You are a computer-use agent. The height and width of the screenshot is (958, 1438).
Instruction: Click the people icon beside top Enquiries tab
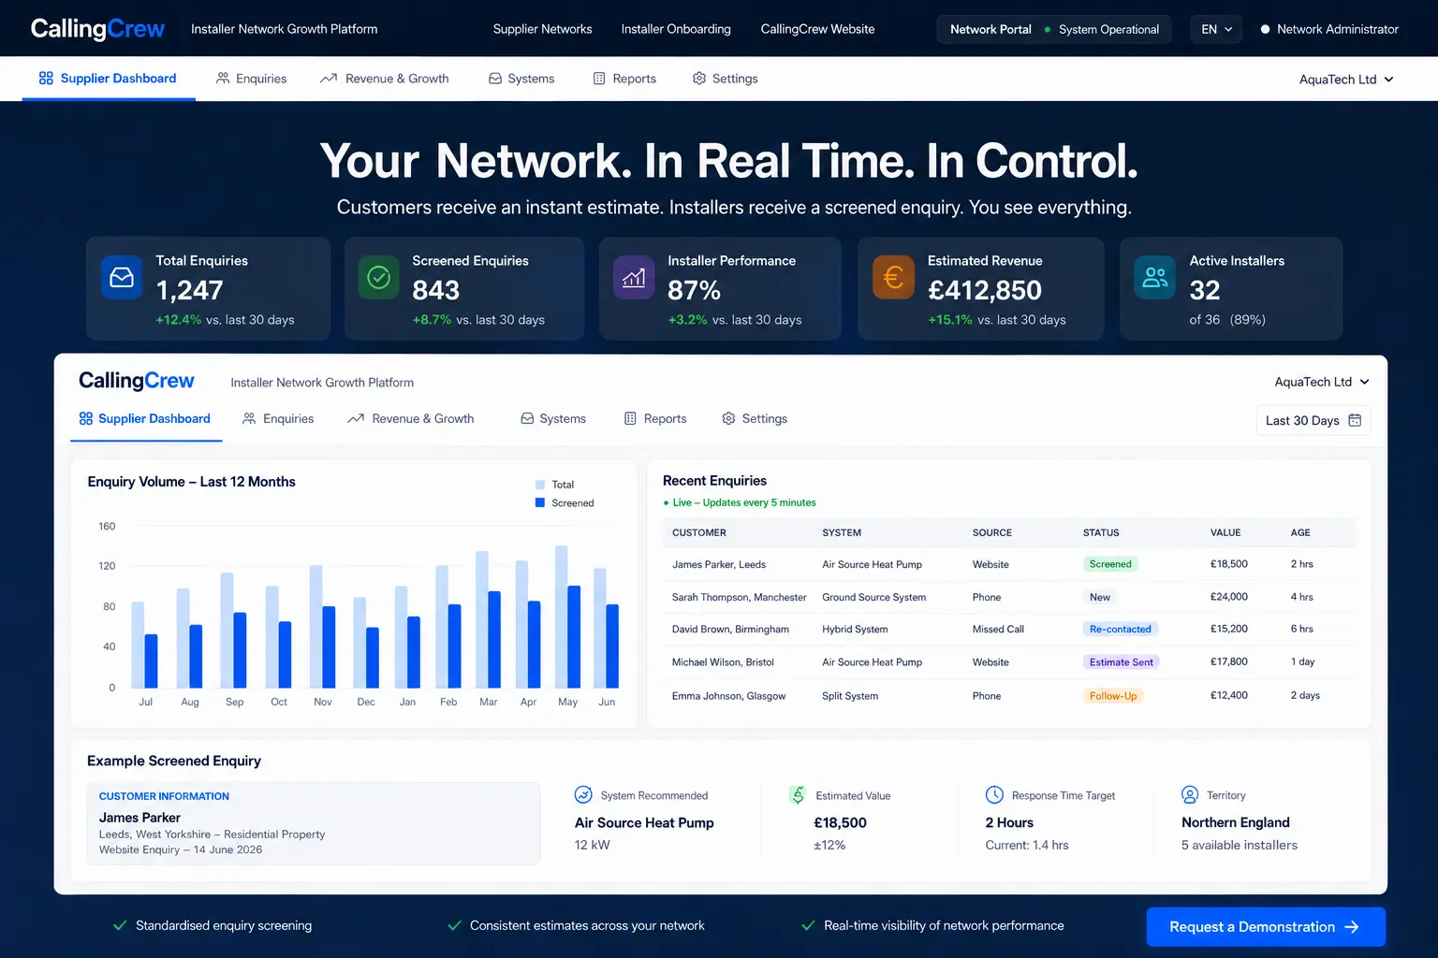click(223, 79)
